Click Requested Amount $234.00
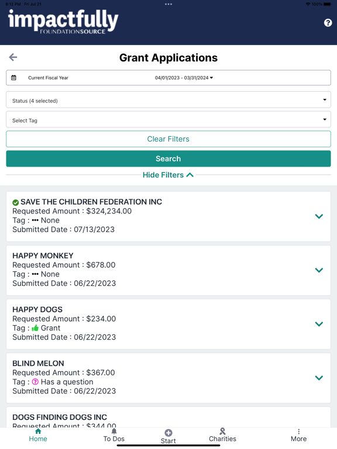The image size is (337, 449). click(64, 319)
